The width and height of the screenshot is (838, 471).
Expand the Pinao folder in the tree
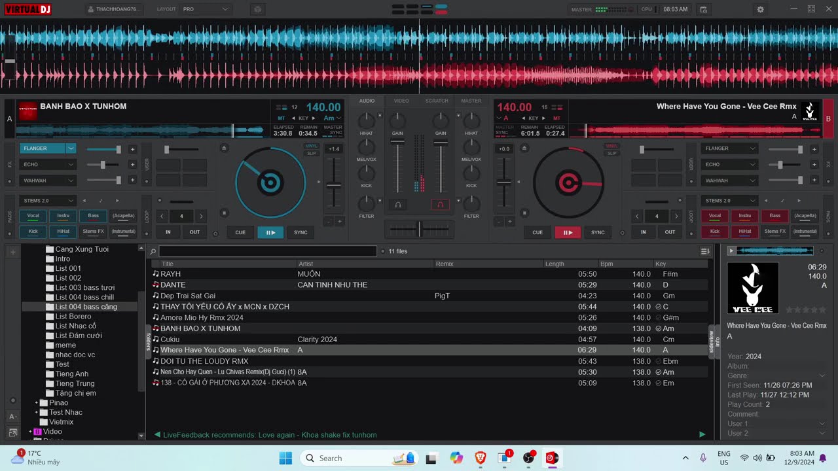tap(37, 403)
